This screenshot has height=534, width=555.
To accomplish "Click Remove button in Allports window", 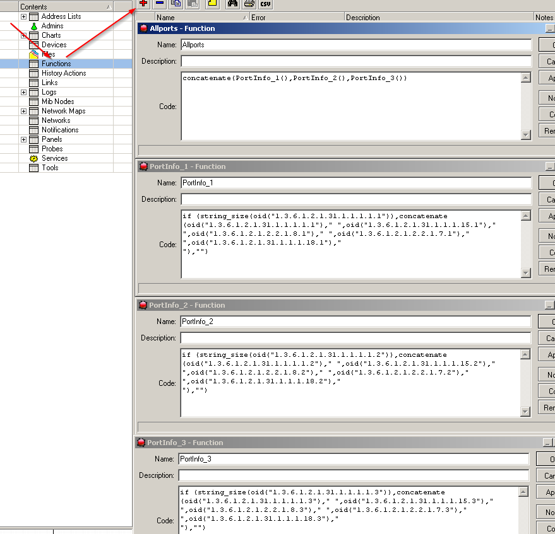I will pos(547,131).
